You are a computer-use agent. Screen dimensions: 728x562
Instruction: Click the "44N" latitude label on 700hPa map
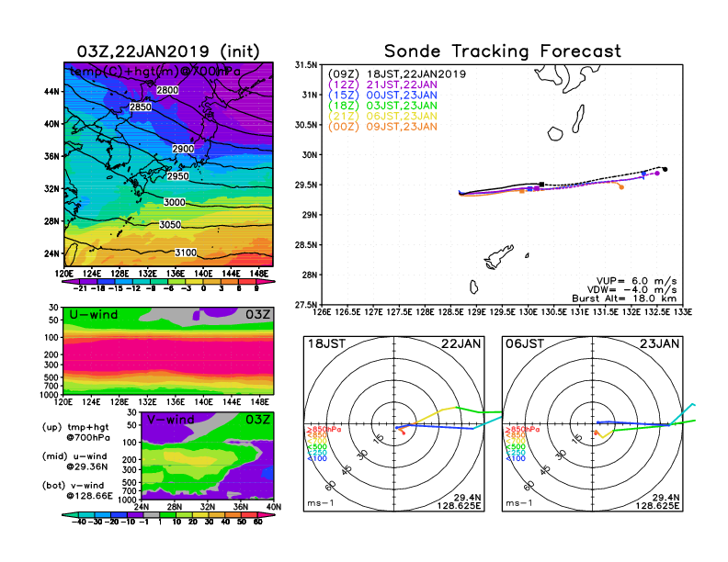pyautogui.click(x=51, y=92)
